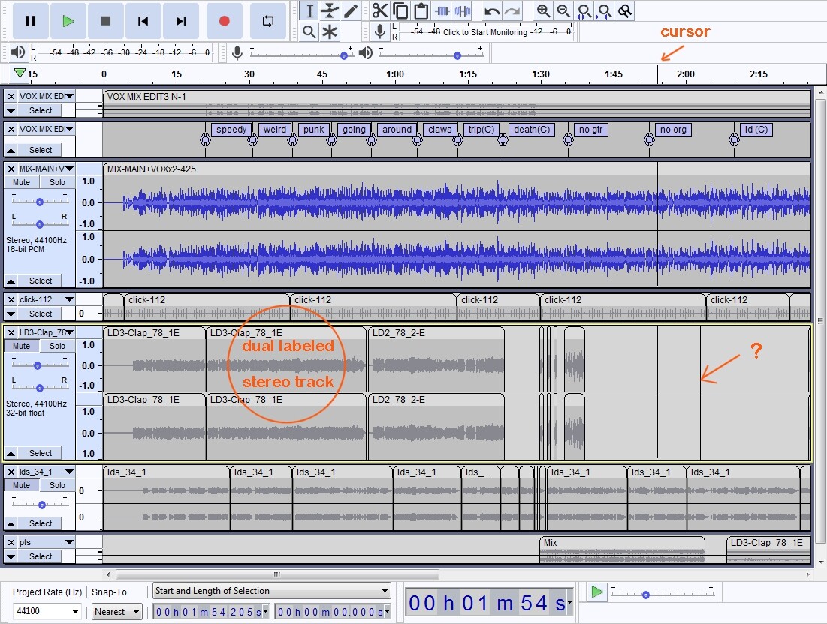Solo the LD3-Clap_78 track
This screenshot has width=827, height=624.
[x=58, y=346]
